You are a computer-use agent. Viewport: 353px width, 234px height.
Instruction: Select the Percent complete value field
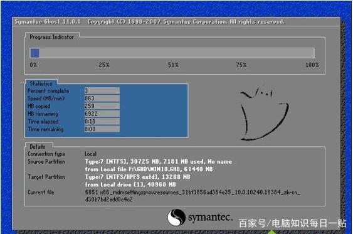(102, 91)
